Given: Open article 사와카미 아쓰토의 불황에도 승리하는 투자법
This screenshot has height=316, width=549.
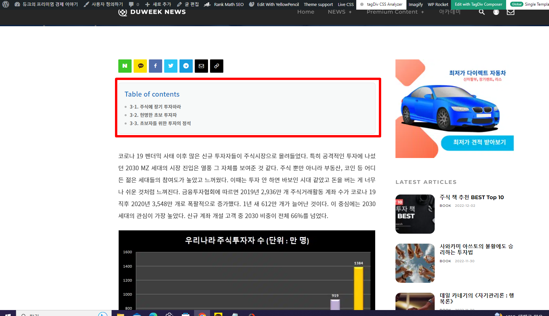Looking at the screenshot, I should click(477, 249).
